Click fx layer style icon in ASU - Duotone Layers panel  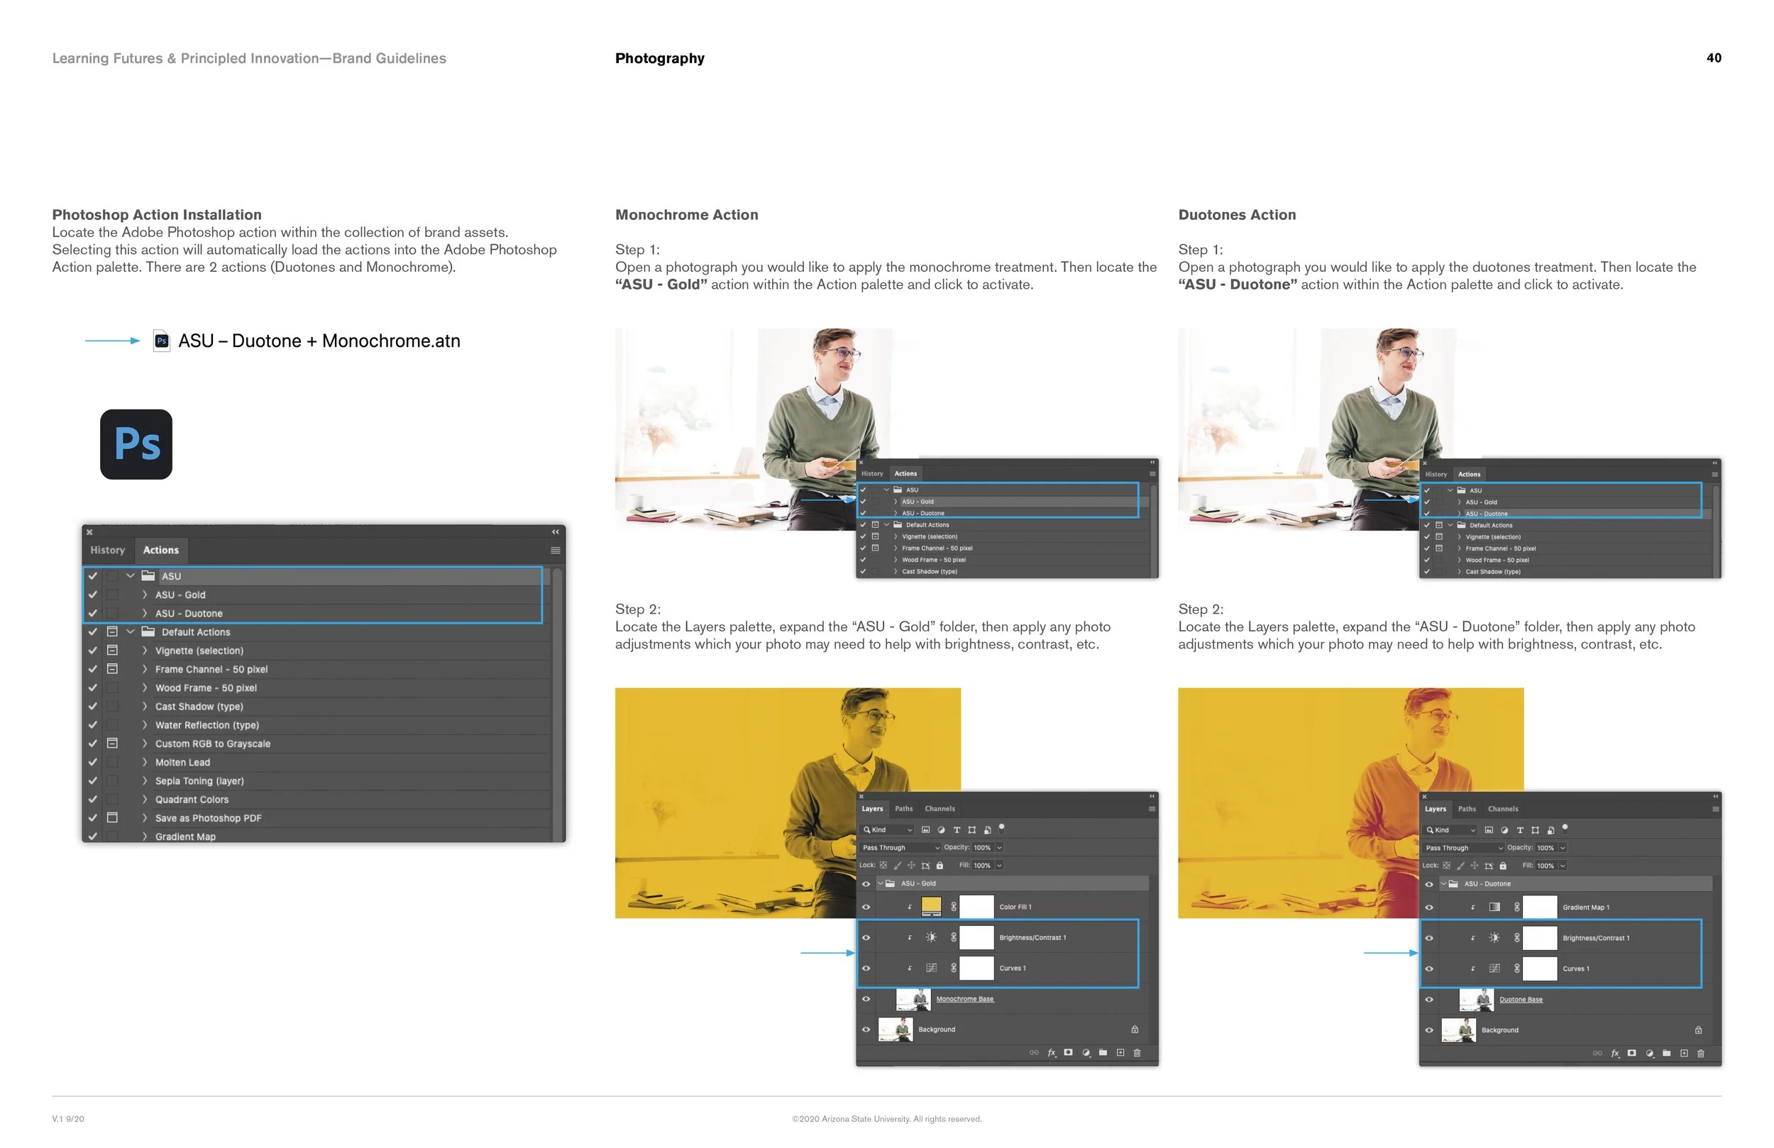pos(1614,1054)
